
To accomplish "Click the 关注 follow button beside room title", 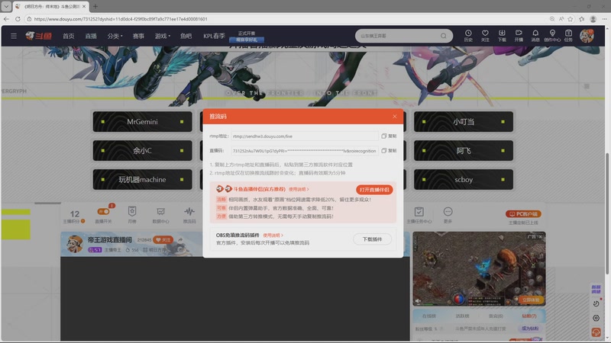I will point(163,240).
